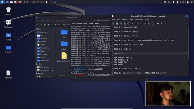The width and height of the screenshot is (194, 109).
Task: Eject the sf_New_fol device in Thunar sidebar
Action: (53, 70)
